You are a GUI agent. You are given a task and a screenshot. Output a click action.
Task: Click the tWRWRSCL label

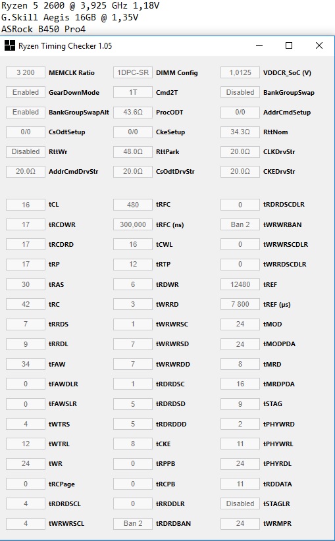click(66, 523)
